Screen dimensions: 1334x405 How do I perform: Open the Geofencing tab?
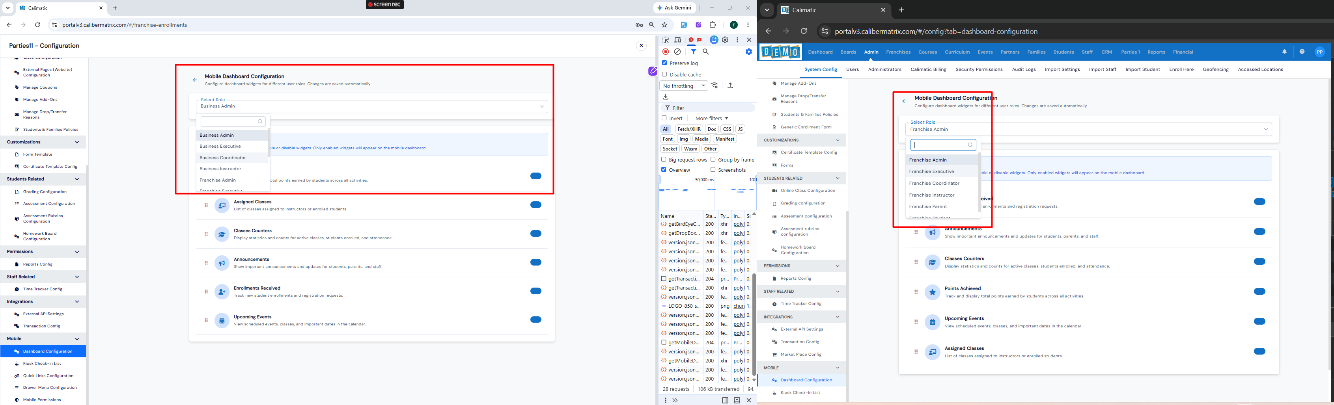[1215, 69]
